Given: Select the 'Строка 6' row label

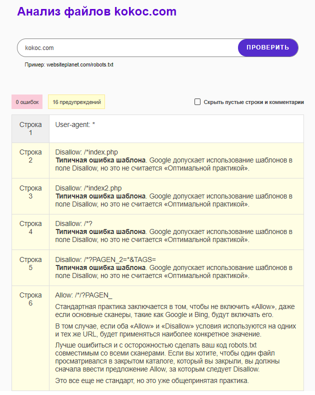Looking at the screenshot, I should pos(30,299).
